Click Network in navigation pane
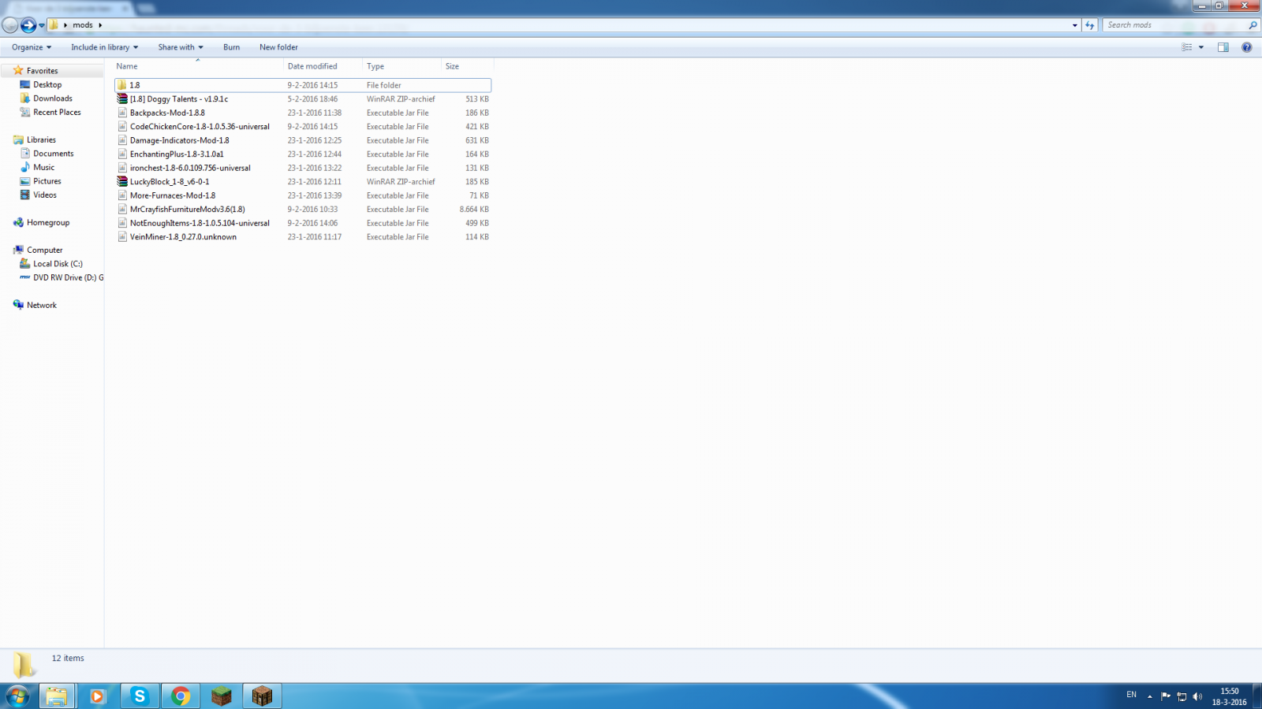1262x709 pixels. pyautogui.click(x=42, y=306)
